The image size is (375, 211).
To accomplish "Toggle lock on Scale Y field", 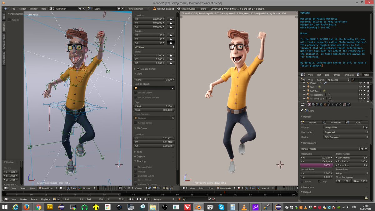I will pos(171,59).
